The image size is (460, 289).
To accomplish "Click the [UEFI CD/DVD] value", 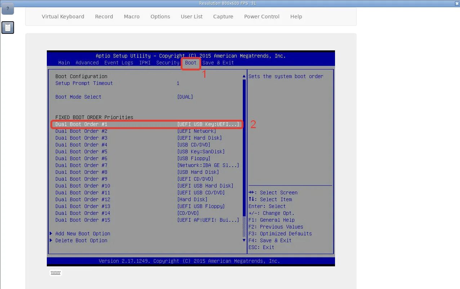I will (x=195, y=179).
